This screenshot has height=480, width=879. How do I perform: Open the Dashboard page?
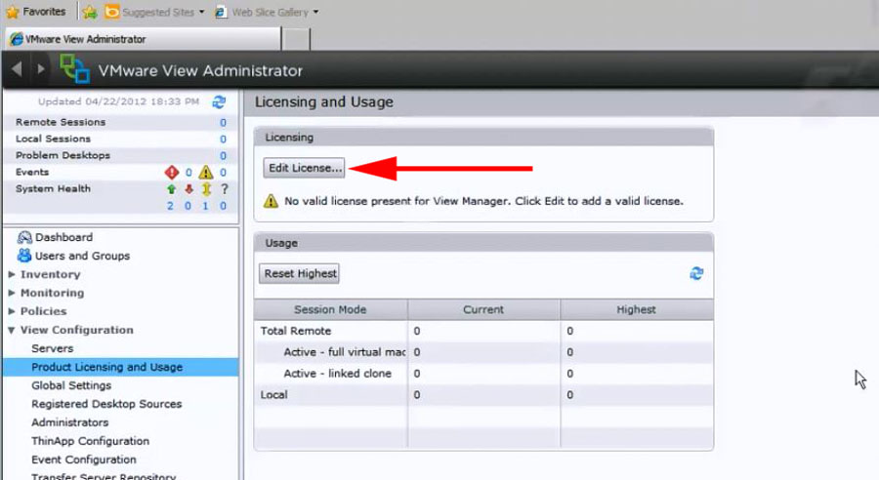tap(63, 237)
